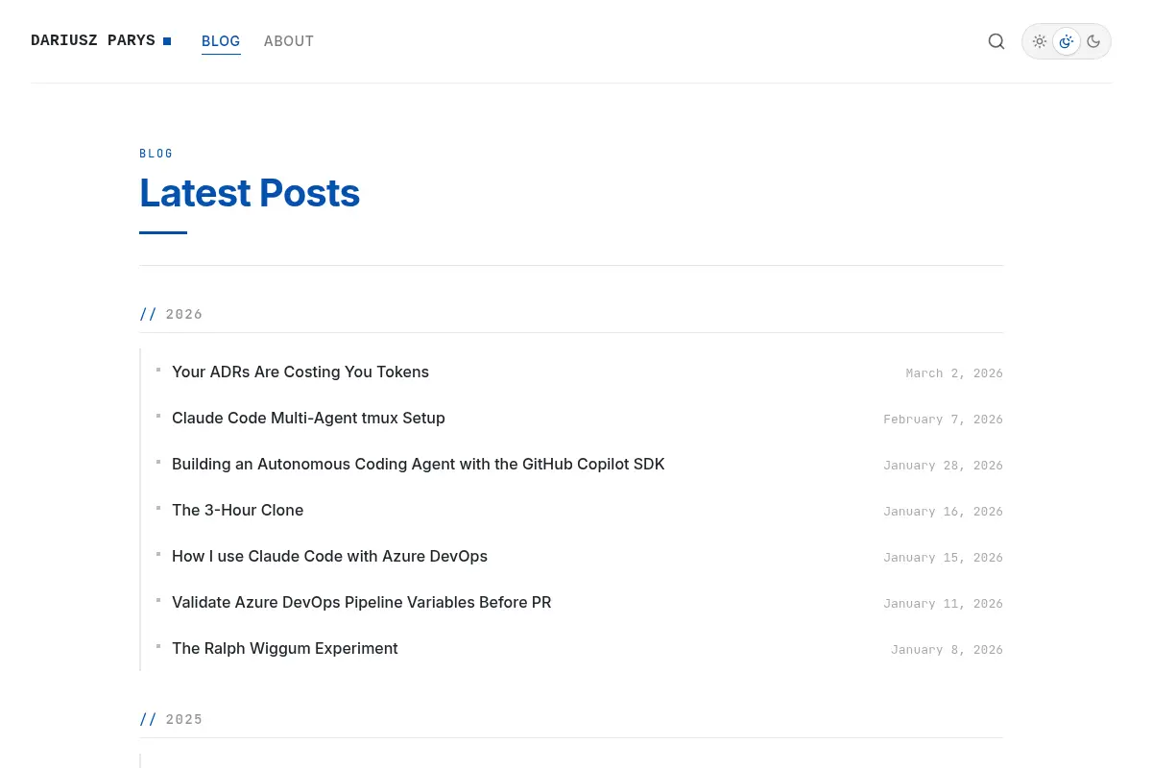Click the January 11, 2026 date
Screen dimensions: 1152x768
coord(944,604)
